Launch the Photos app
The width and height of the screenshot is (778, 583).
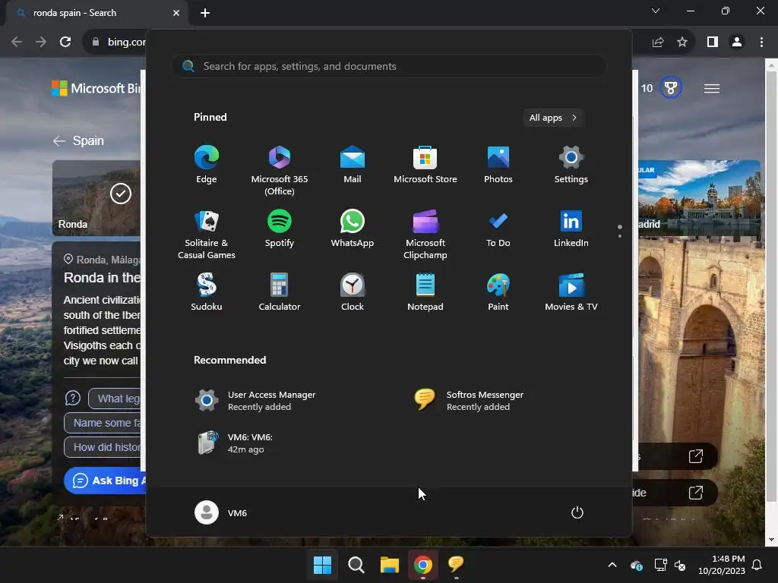click(x=498, y=165)
